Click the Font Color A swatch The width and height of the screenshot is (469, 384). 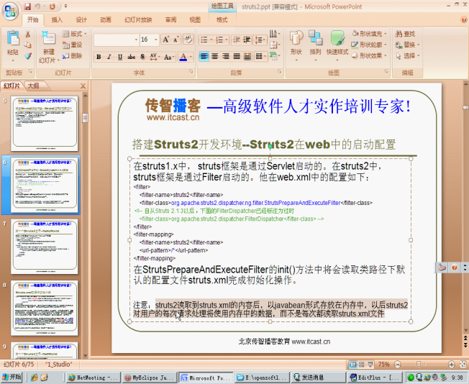click(x=183, y=57)
